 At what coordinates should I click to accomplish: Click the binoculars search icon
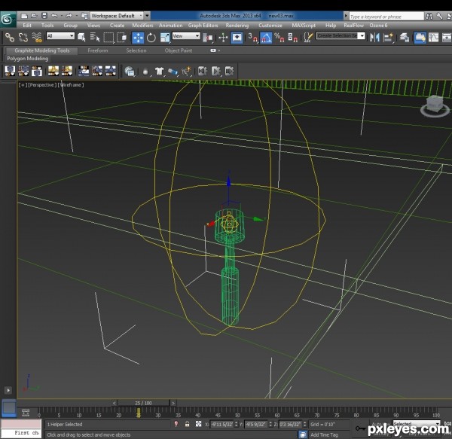click(429, 17)
